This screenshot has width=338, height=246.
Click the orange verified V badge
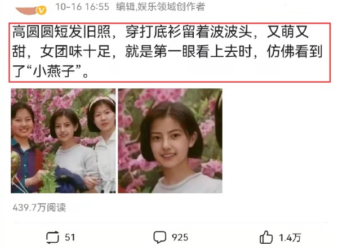[x=41, y=10]
